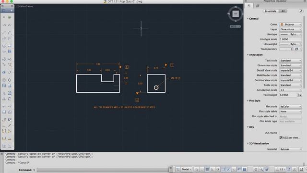Viewport: 307px width, 173px height.
Task: Select the Array tool with blue grid icon
Action: tap(10, 93)
